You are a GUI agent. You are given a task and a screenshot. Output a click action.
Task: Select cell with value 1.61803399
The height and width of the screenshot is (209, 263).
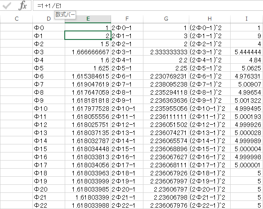click(88, 197)
